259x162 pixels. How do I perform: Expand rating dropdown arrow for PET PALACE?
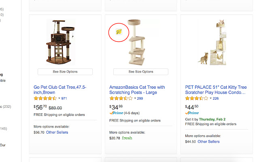(210, 98)
